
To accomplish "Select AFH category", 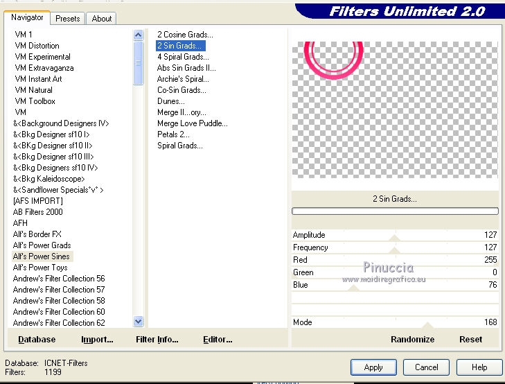I will (20, 223).
